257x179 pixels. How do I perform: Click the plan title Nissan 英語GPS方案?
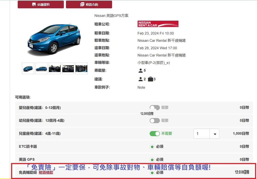[111, 16]
